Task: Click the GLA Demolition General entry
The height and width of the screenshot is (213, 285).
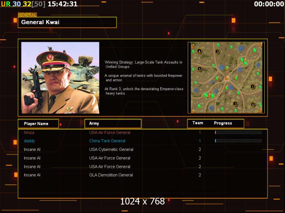Action: (x=111, y=175)
